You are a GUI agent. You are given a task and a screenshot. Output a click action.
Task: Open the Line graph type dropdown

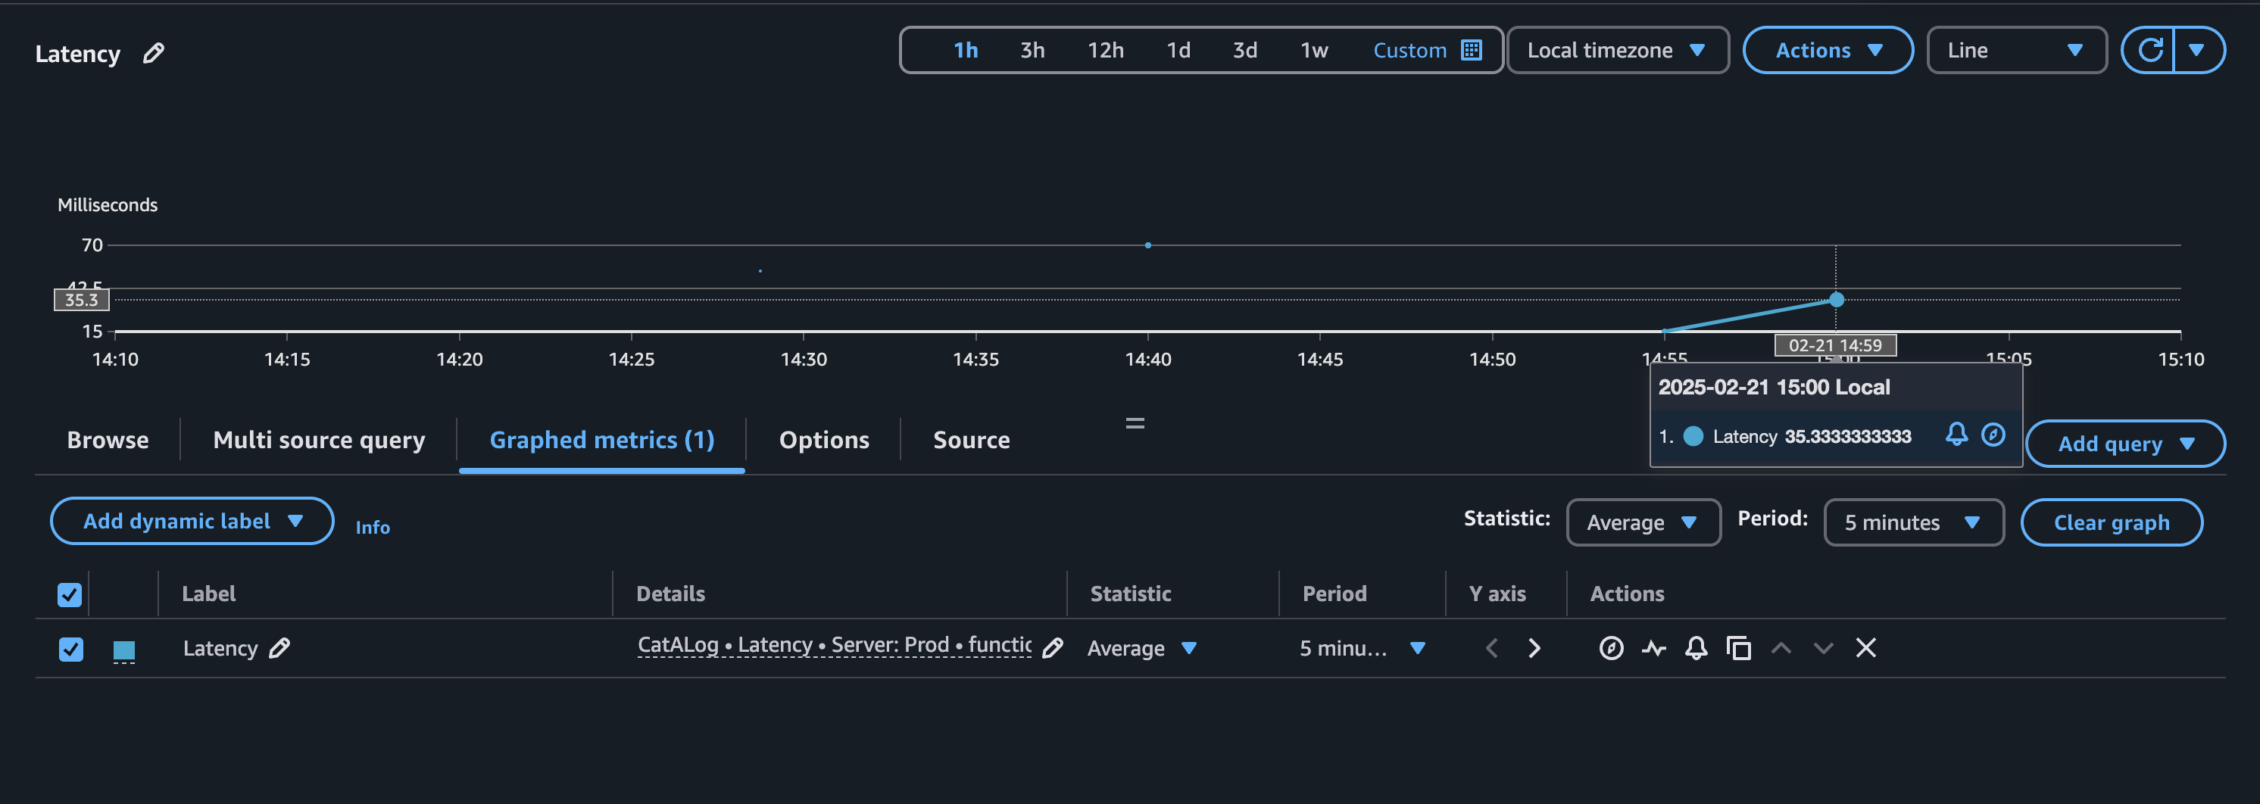tap(2016, 50)
